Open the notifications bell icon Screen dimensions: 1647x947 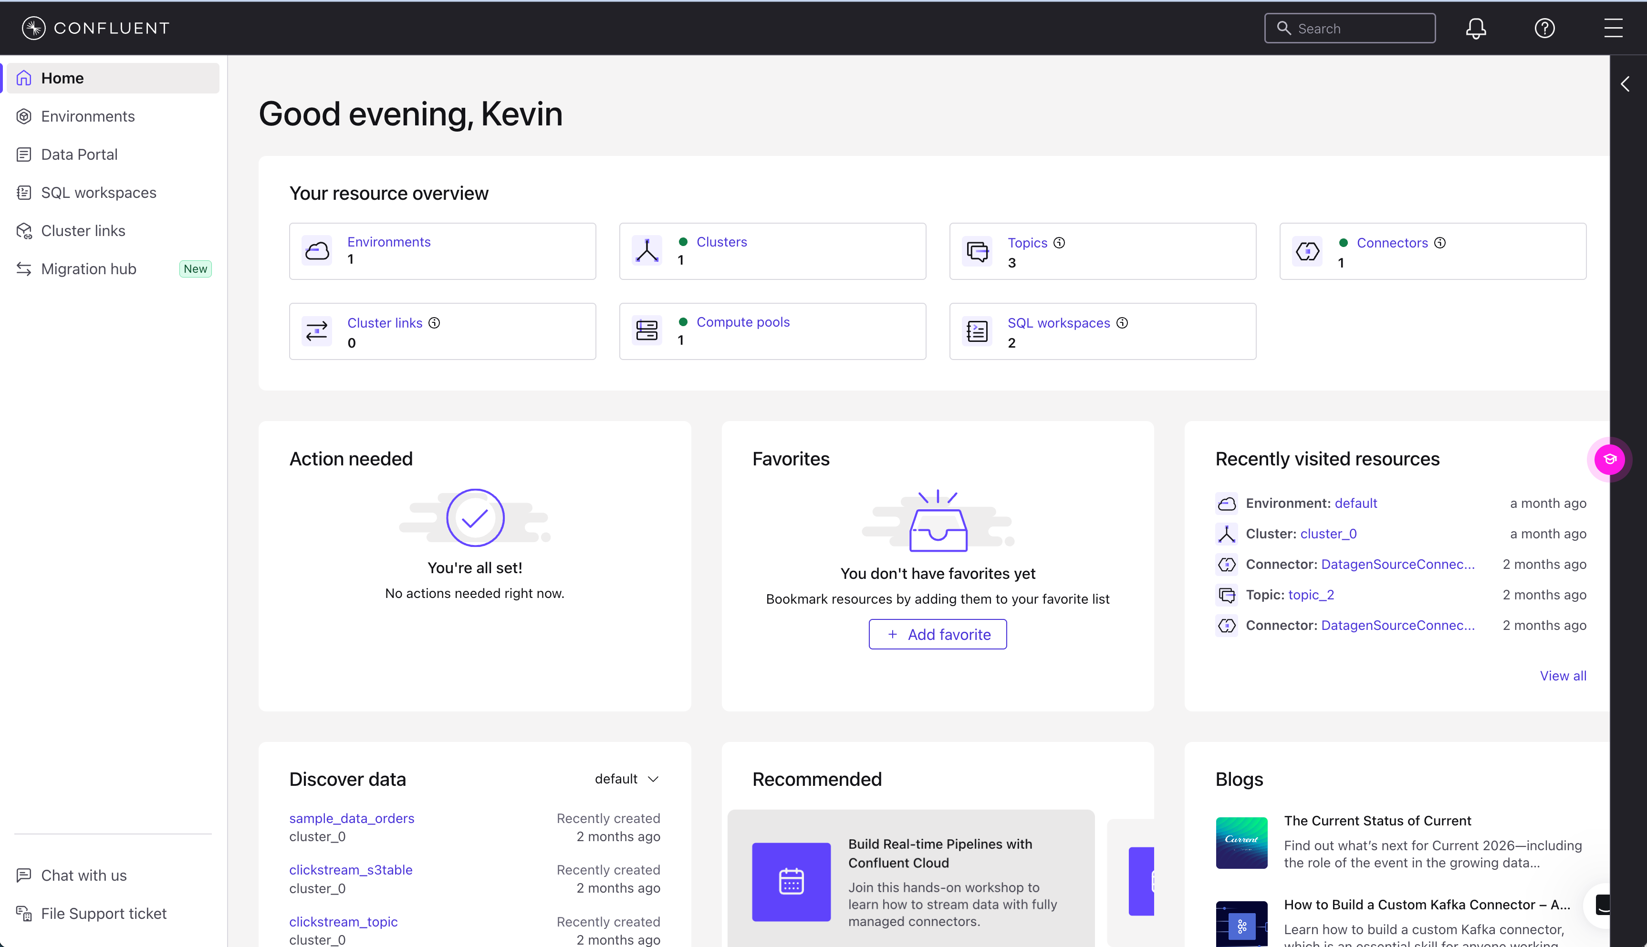pos(1475,28)
